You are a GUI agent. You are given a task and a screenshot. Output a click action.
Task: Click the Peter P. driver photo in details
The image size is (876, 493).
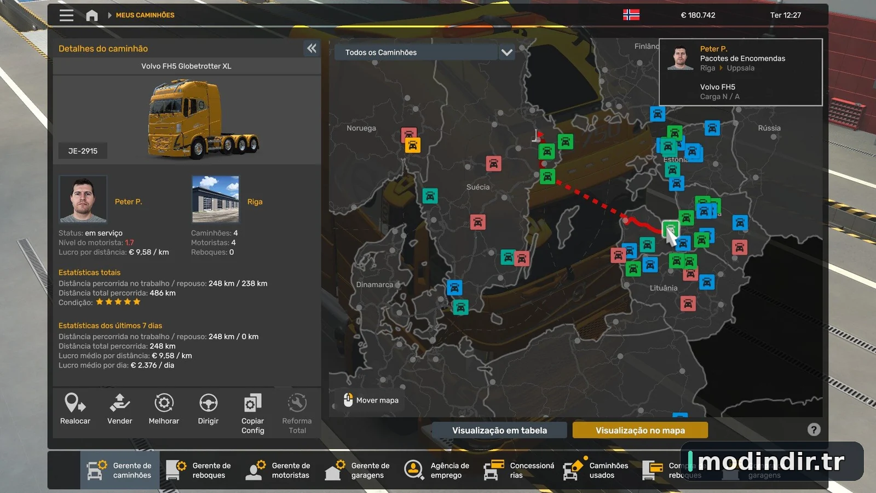[x=83, y=199]
